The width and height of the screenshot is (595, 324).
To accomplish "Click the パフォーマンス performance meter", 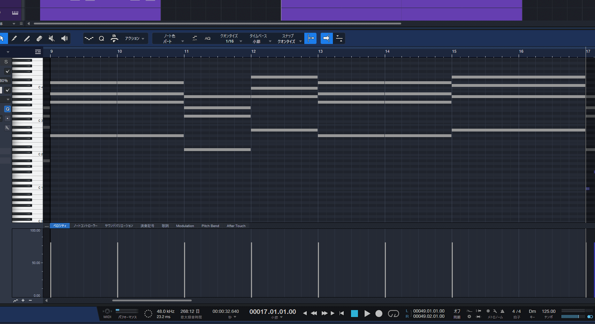I will pyautogui.click(x=127, y=310).
